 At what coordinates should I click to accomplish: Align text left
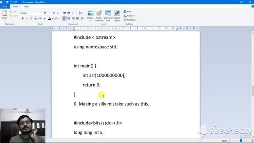[x=64, y=19]
